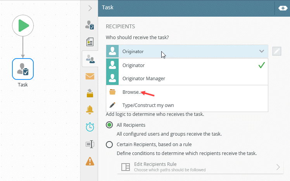Click the toggle drawer icon in Task header

(x=283, y=8)
